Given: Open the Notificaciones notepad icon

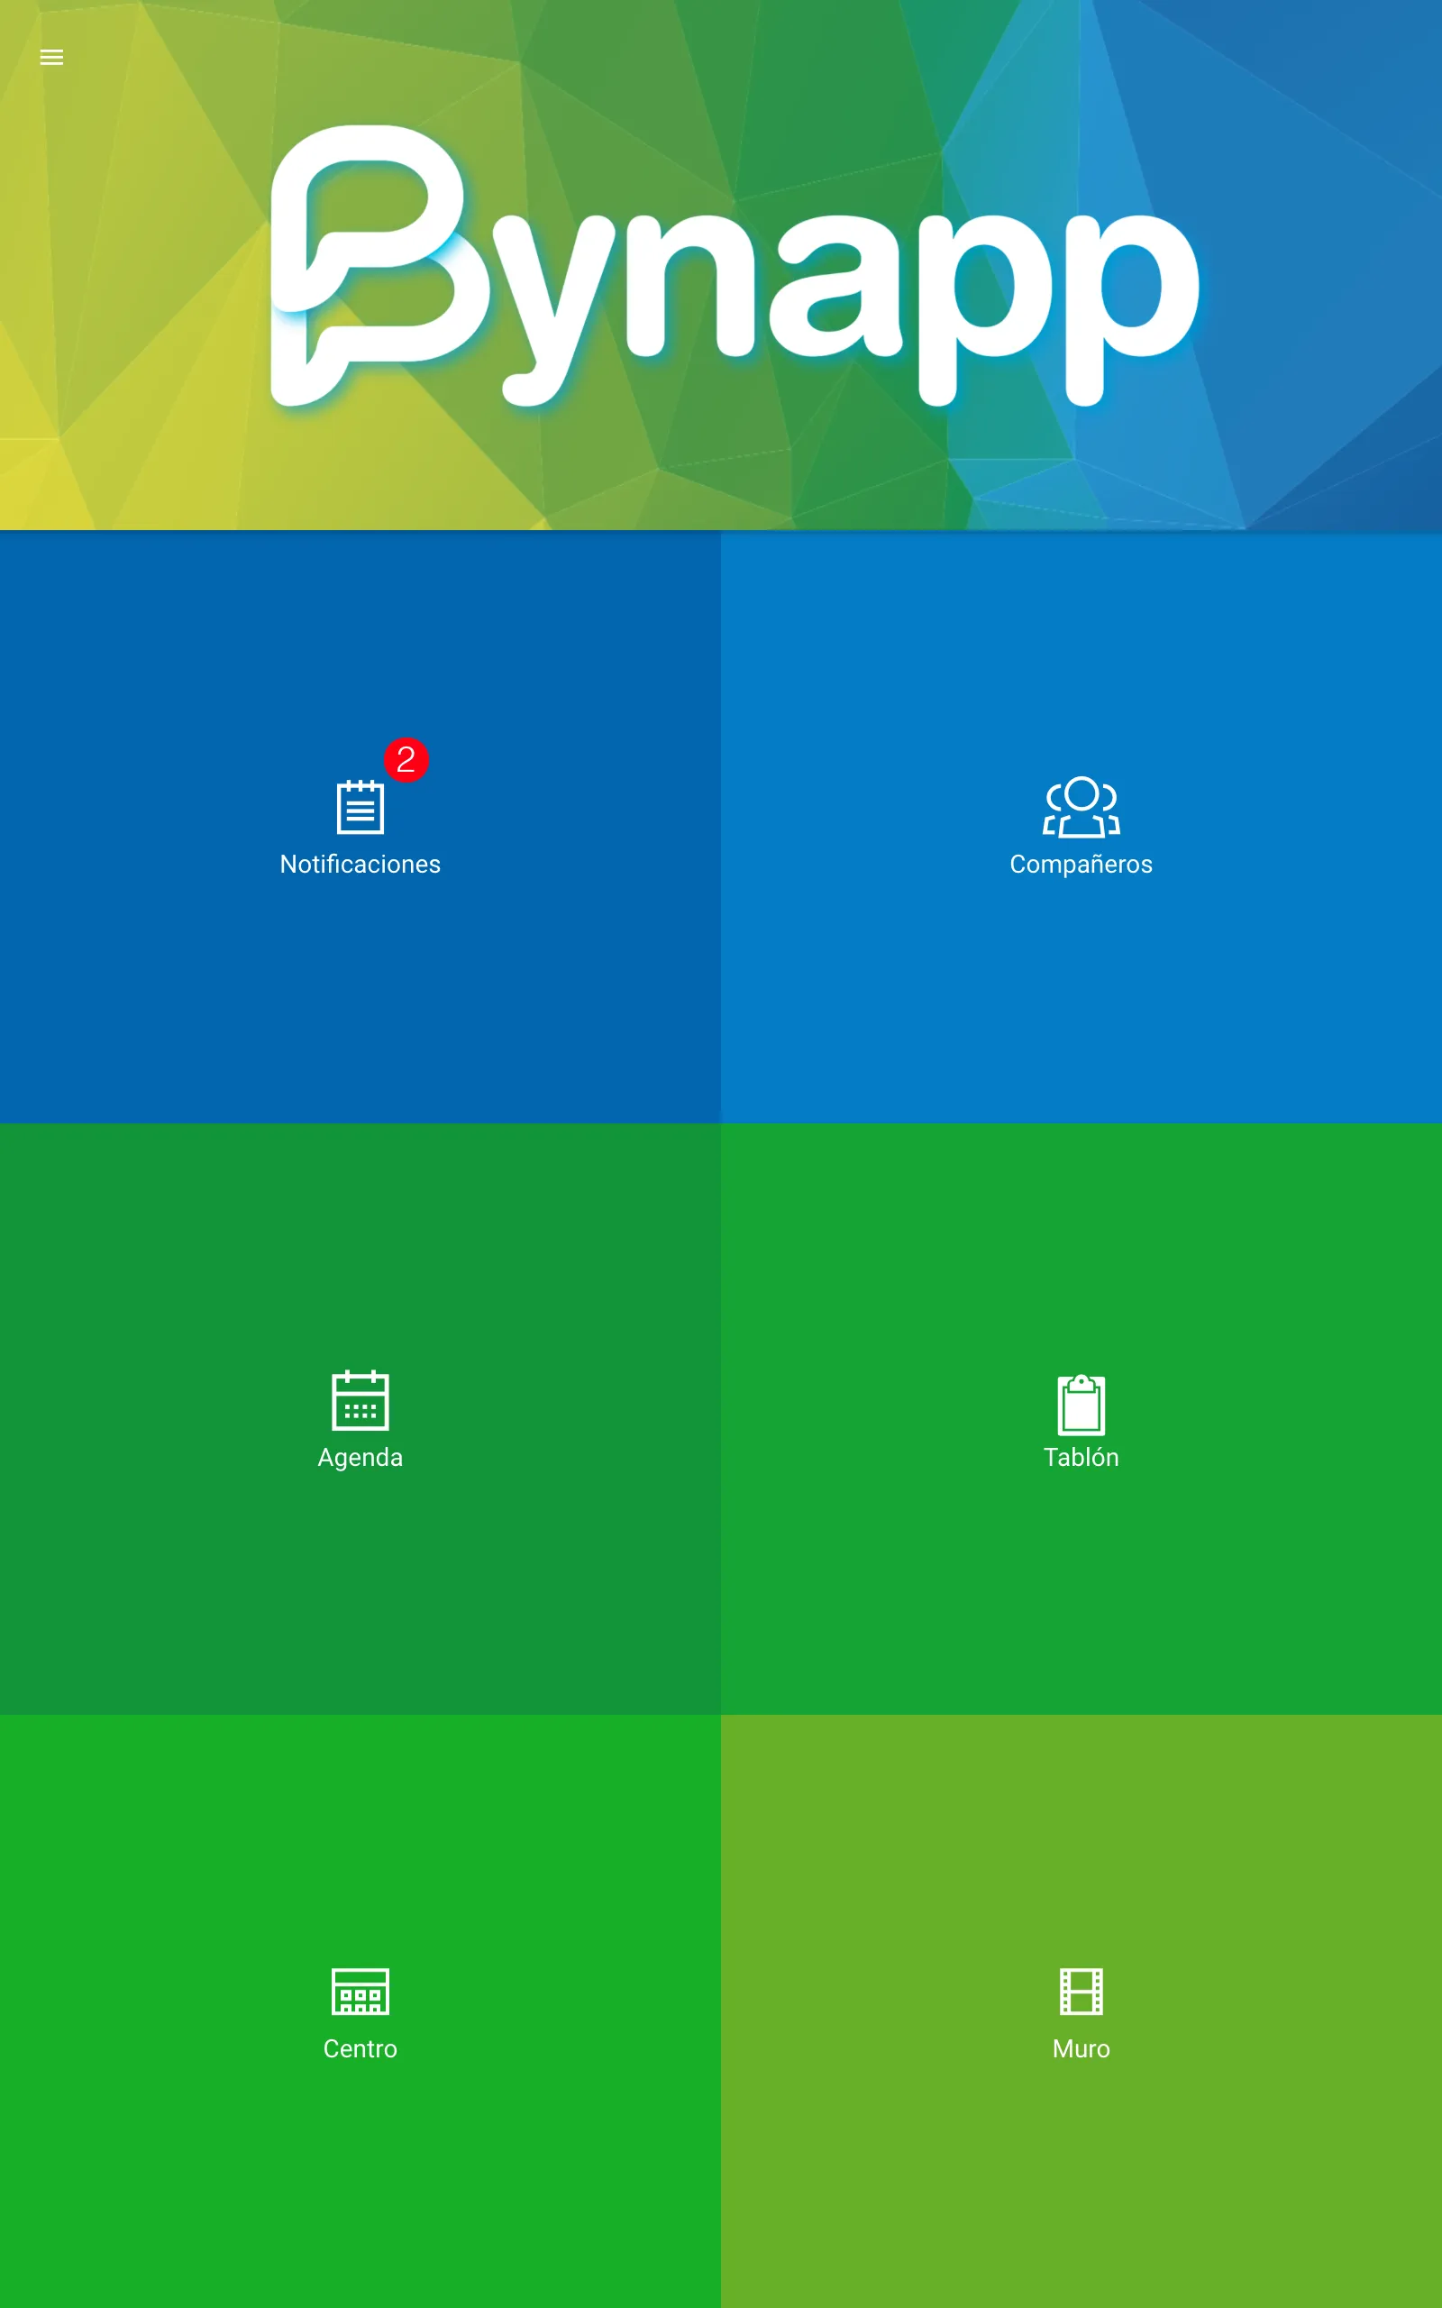Looking at the screenshot, I should click(360, 807).
